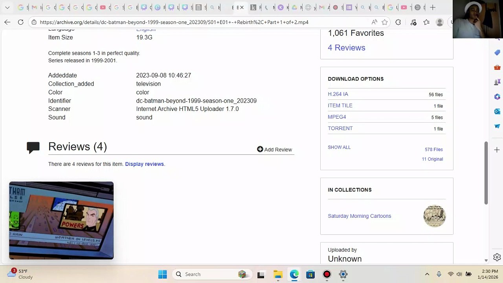Show hidden system tray icons chevron
The height and width of the screenshot is (283, 503).
pos(427,274)
